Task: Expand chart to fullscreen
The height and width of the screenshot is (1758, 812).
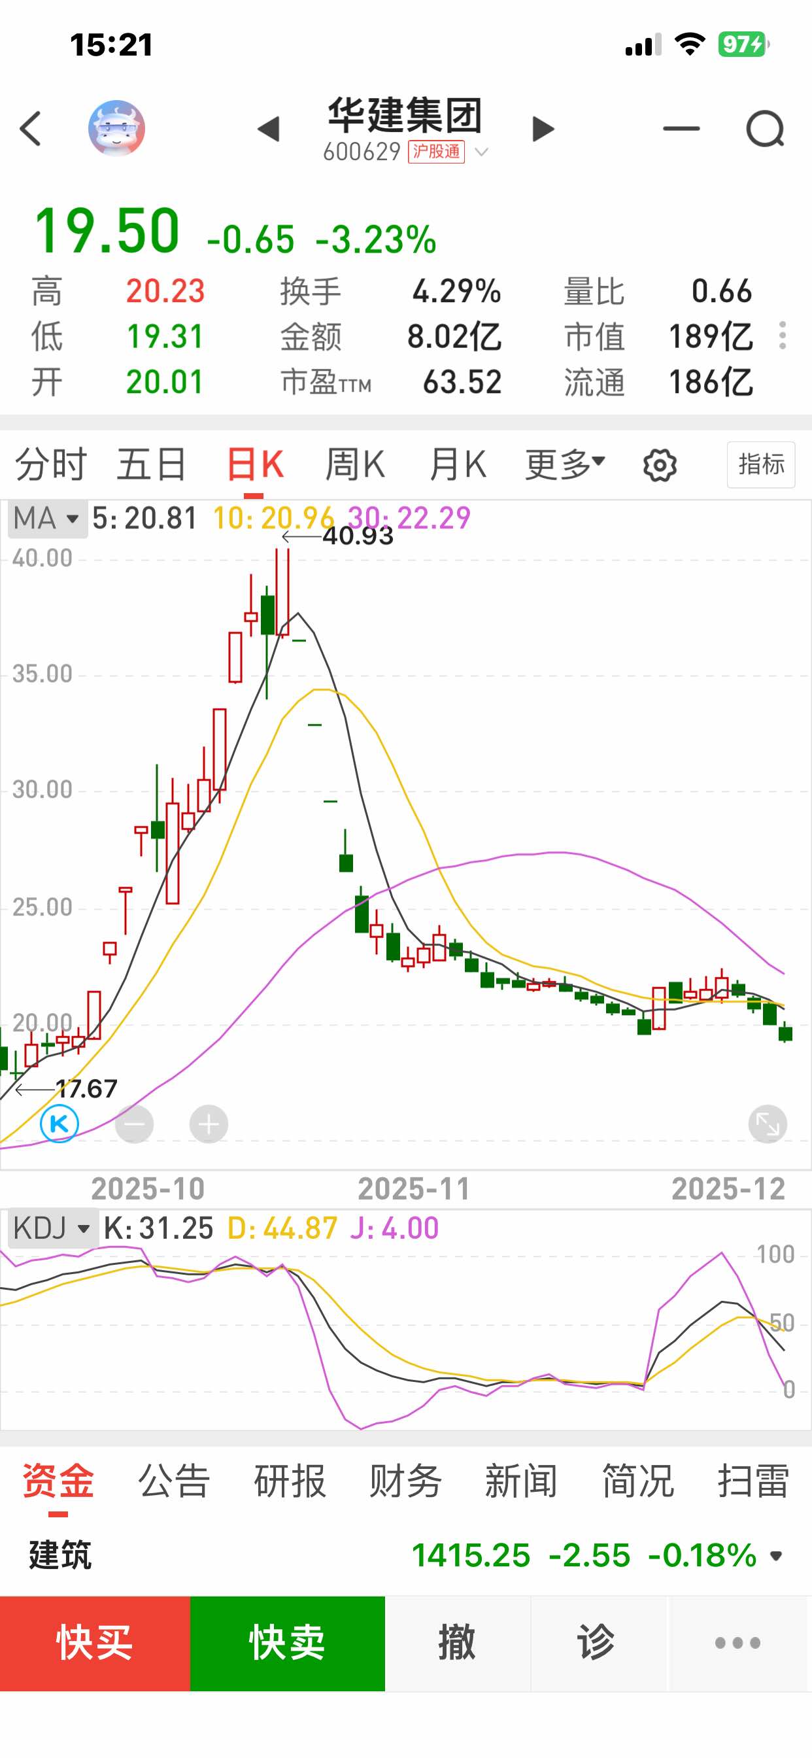Action: coord(768,1124)
